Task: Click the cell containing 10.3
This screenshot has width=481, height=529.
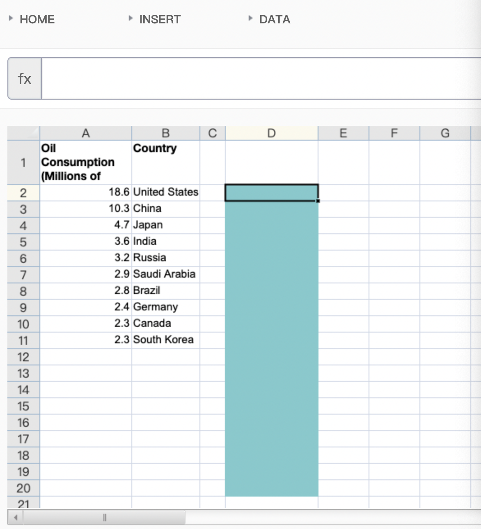Action: (x=86, y=209)
